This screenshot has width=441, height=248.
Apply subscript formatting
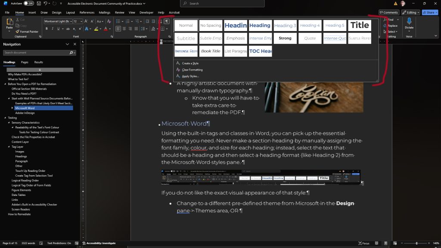click(74, 29)
